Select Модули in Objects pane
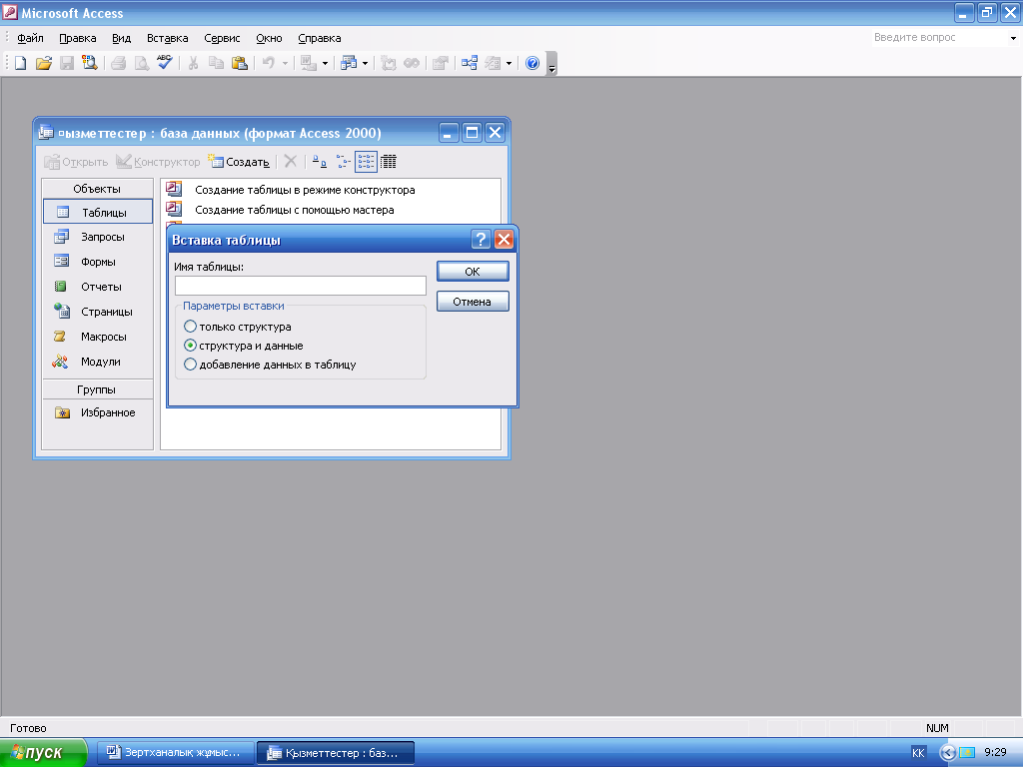The height and width of the screenshot is (767, 1023). click(98, 362)
